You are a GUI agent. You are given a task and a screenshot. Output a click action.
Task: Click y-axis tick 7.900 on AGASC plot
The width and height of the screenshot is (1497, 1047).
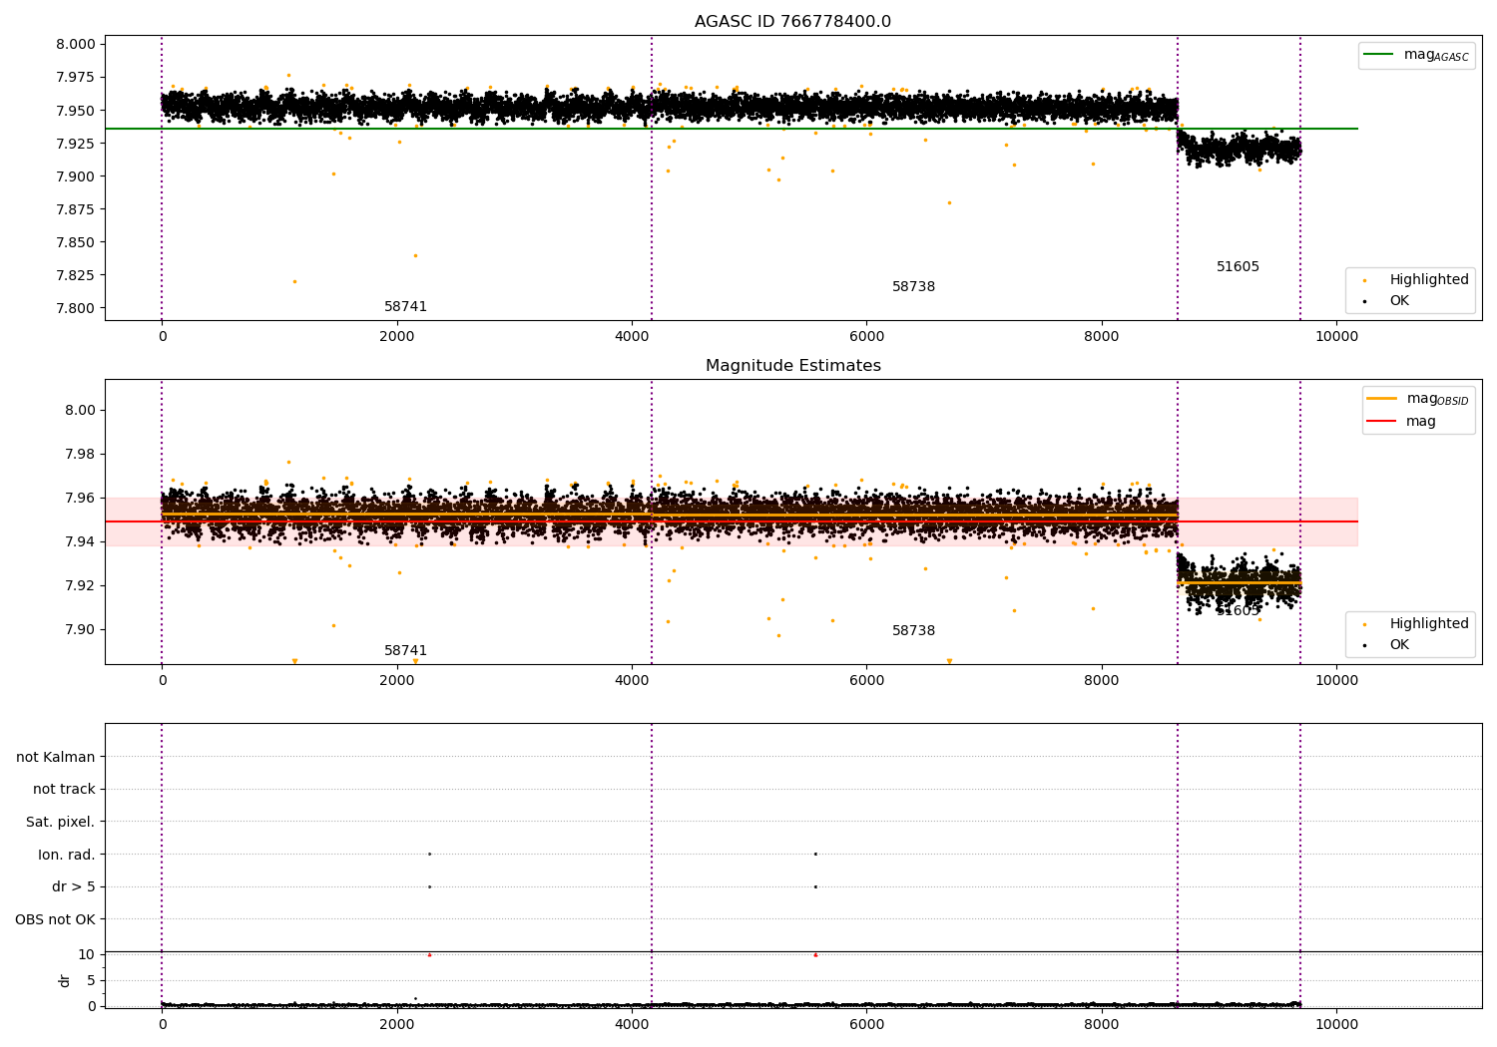tap(75, 176)
